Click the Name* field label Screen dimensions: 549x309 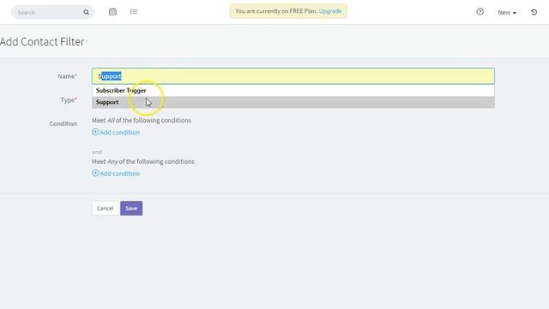tap(67, 76)
